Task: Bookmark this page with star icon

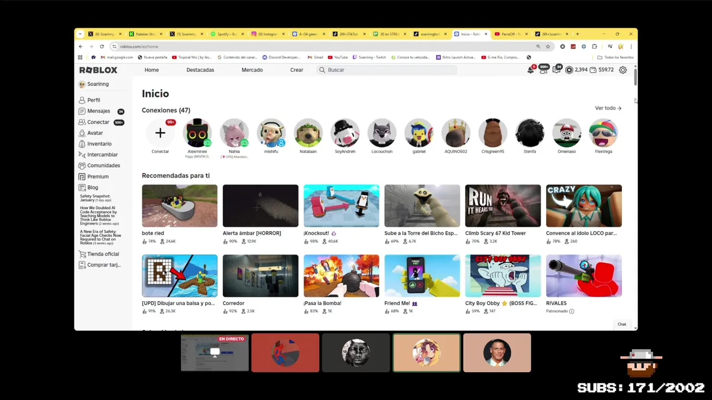Action: (x=548, y=47)
